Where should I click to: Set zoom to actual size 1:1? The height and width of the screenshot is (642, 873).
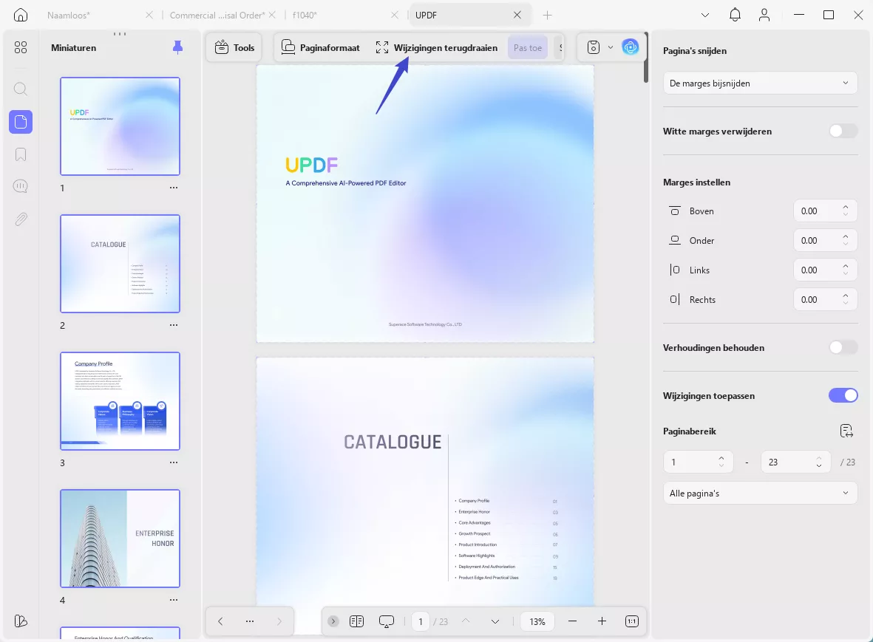pyautogui.click(x=632, y=621)
